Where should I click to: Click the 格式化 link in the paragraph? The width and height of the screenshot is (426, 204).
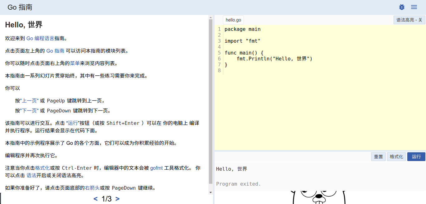tap(42, 168)
